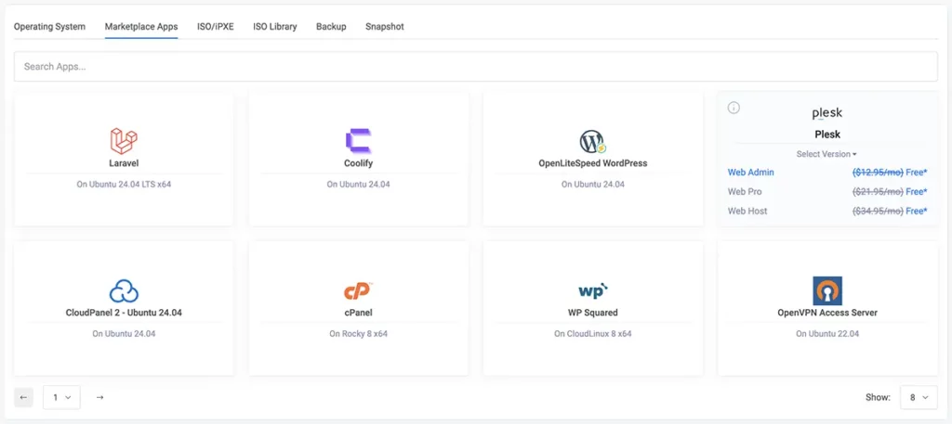
Task: Click the WP Squared logo icon
Action: click(592, 290)
